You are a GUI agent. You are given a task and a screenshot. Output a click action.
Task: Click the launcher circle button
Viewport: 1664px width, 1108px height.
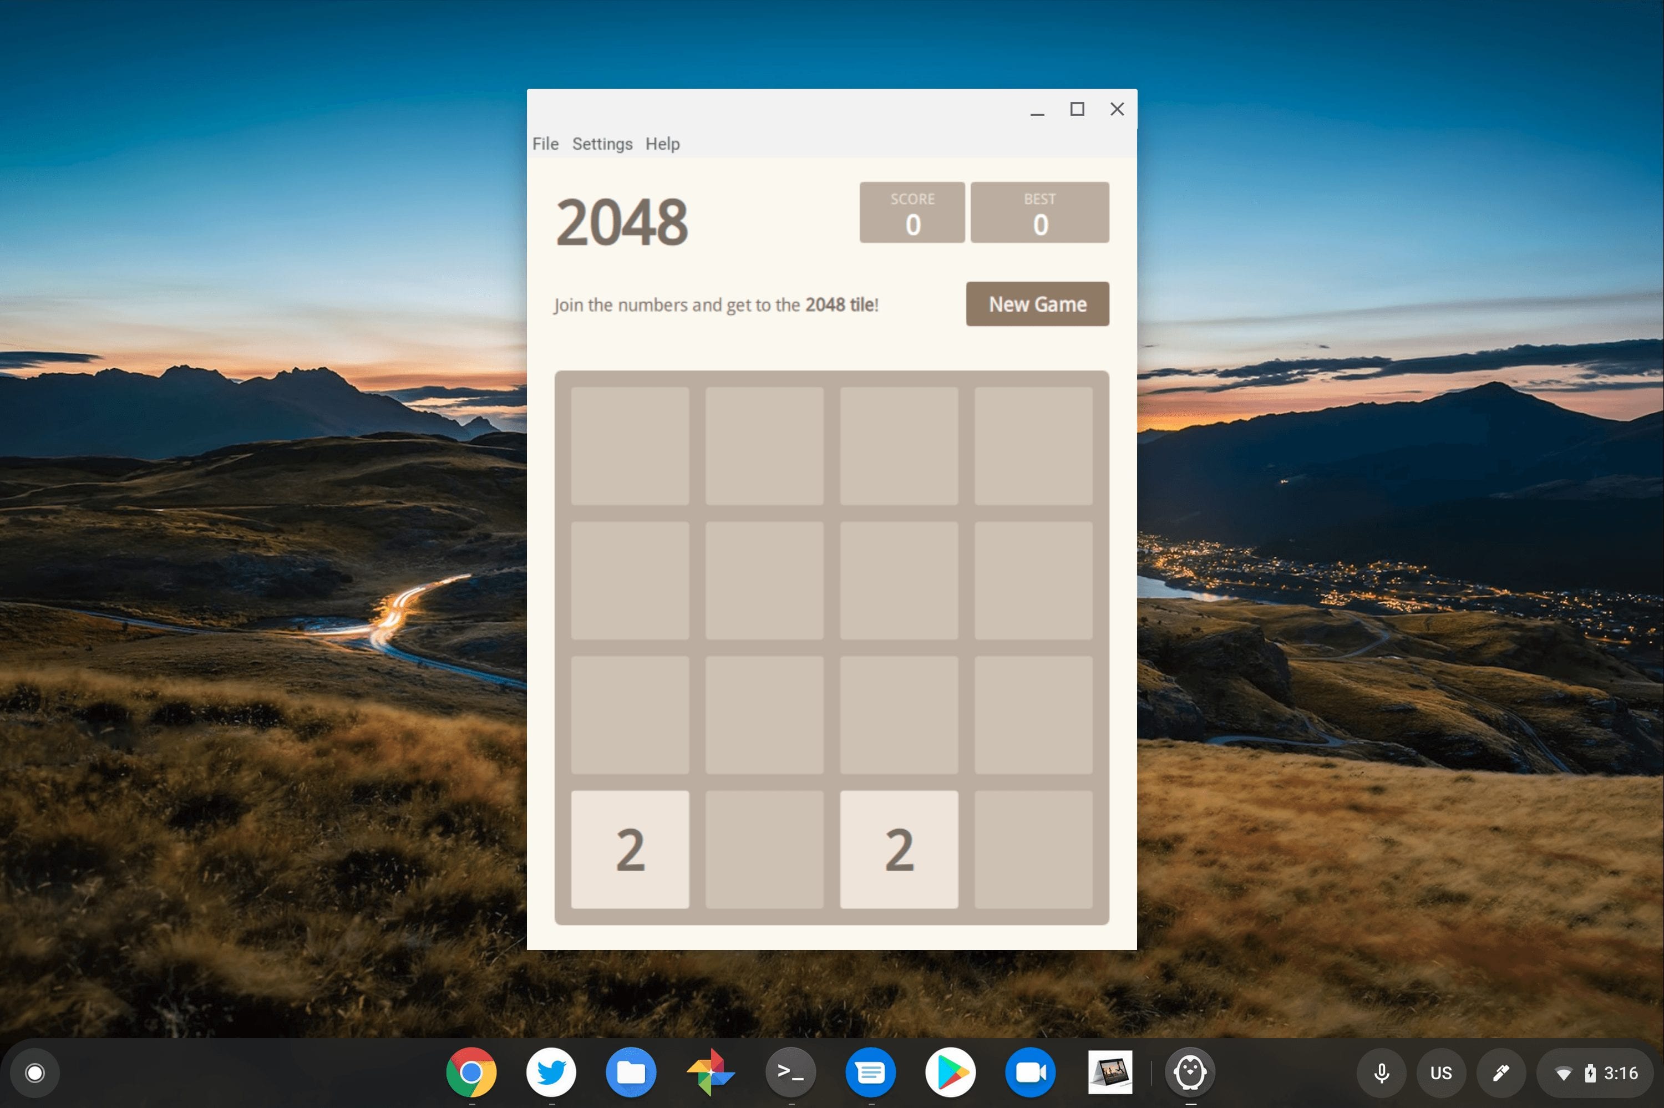tap(34, 1073)
